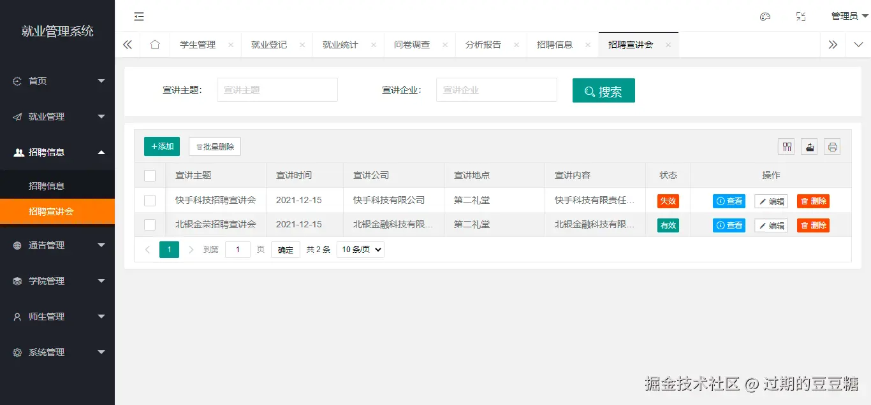Image resolution: width=871 pixels, height=405 pixels.
Task: Collapse the sidebar using the hamburger icon
Action: tap(139, 17)
